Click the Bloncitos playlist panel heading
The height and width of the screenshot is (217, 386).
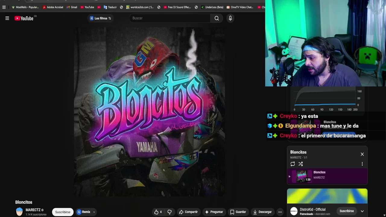(x=298, y=152)
